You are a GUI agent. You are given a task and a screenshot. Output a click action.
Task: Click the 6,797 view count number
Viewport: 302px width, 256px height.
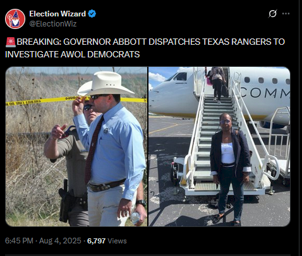[x=96, y=241]
